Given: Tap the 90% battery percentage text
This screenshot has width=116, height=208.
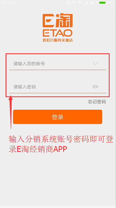Looking at the screenshot, I should click(110, 3).
